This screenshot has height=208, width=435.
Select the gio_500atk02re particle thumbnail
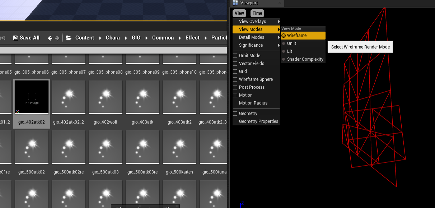(69, 147)
